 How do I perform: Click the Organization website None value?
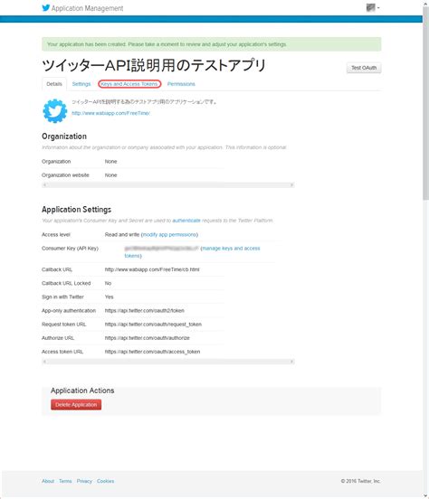(x=111, y=175)
